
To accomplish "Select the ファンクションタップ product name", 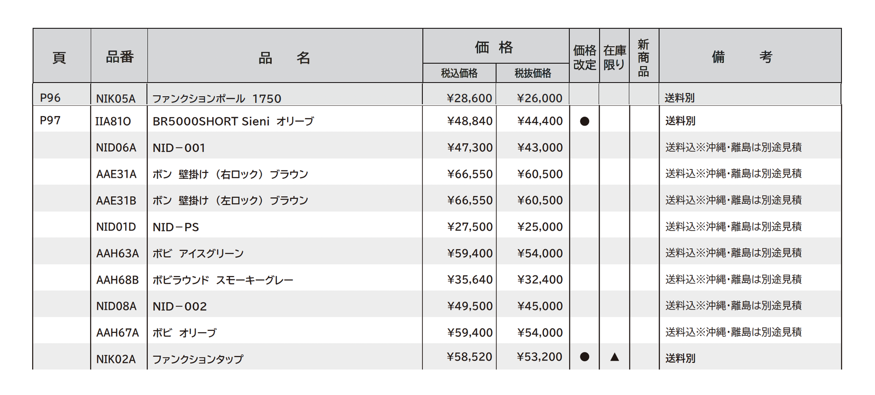I will click(x=198, y=359).
